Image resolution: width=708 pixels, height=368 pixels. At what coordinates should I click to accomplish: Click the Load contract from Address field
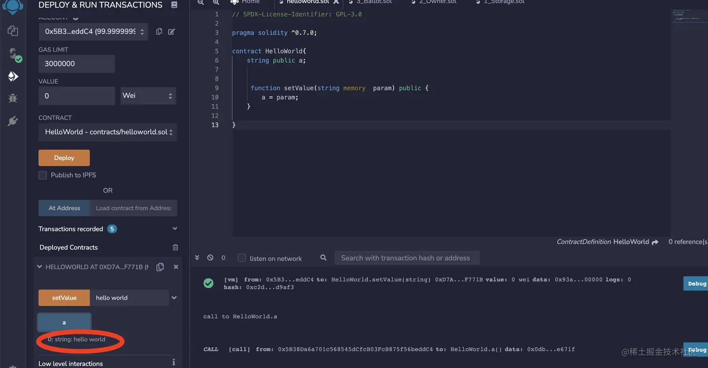(x=133, y=208)
